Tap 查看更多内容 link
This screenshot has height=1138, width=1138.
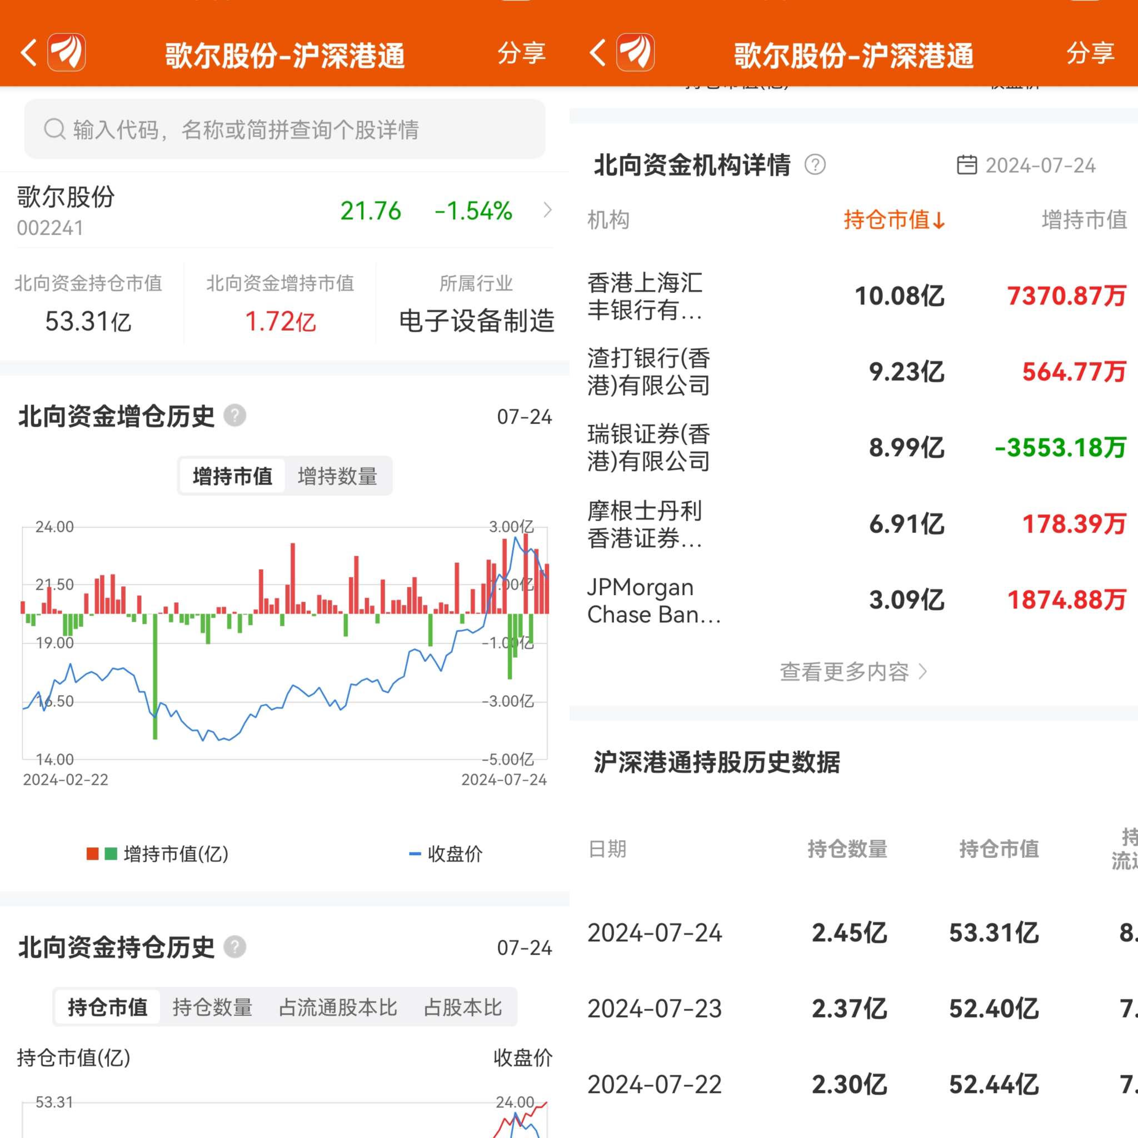tap(853, 671)
